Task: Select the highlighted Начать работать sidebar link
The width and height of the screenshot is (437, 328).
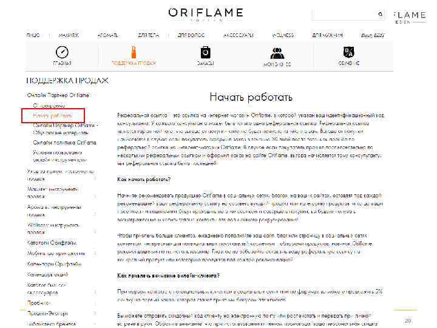Action: click(52, 115)
